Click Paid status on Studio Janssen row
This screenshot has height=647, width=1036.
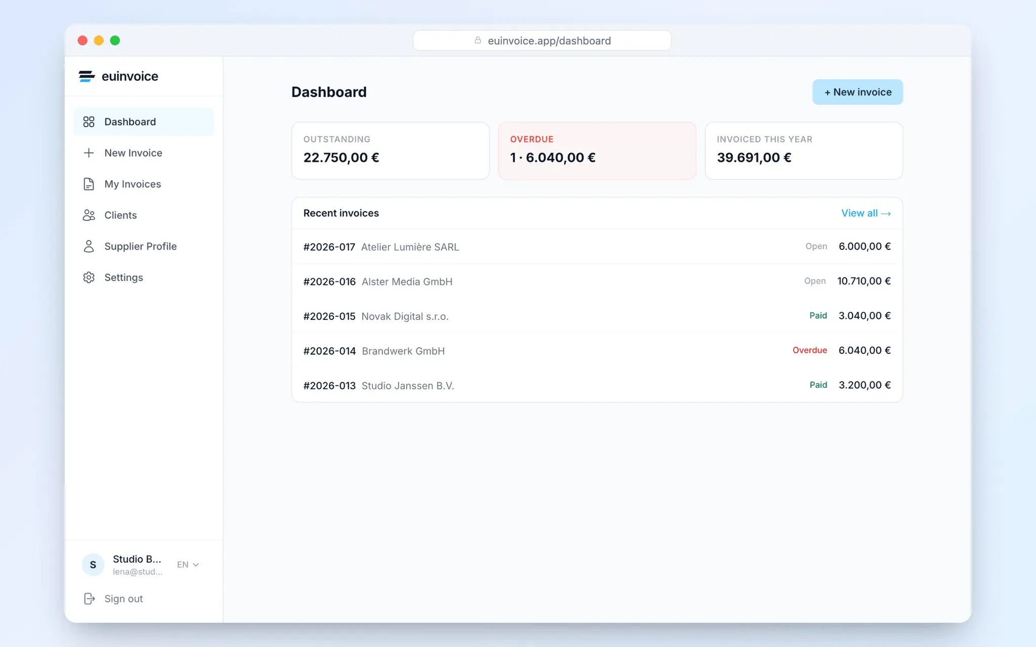[818, 385]
